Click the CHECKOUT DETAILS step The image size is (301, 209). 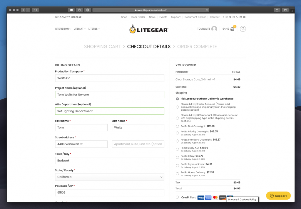[149, 47]
